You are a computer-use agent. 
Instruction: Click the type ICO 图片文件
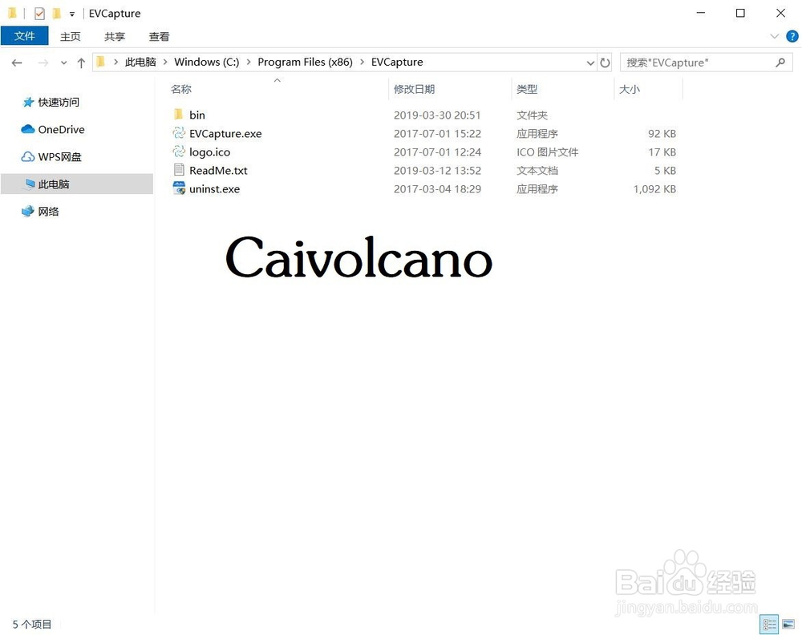tap(547, 152)
